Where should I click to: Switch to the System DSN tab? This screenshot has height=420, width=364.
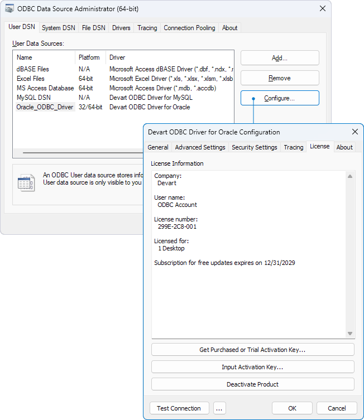pyautogui.click(x=59, y=28)
